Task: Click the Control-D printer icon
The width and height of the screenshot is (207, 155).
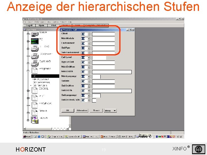Action: [35, 63]
